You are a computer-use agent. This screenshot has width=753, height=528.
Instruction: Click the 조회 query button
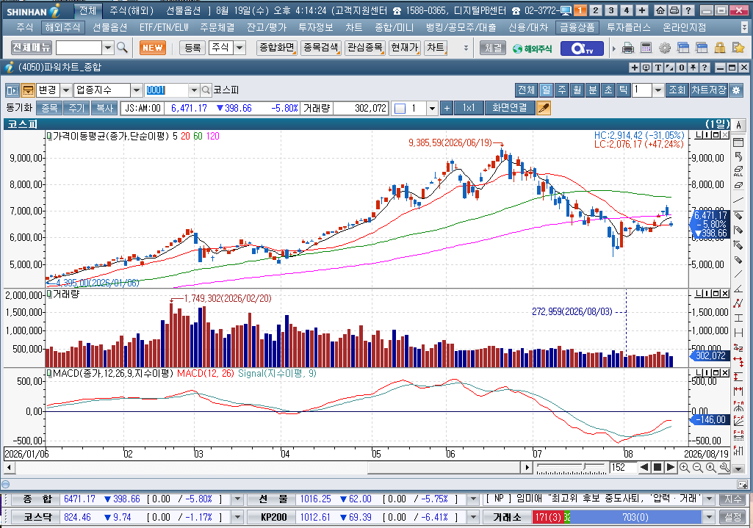pyautogui.click(x=677, y=90)
